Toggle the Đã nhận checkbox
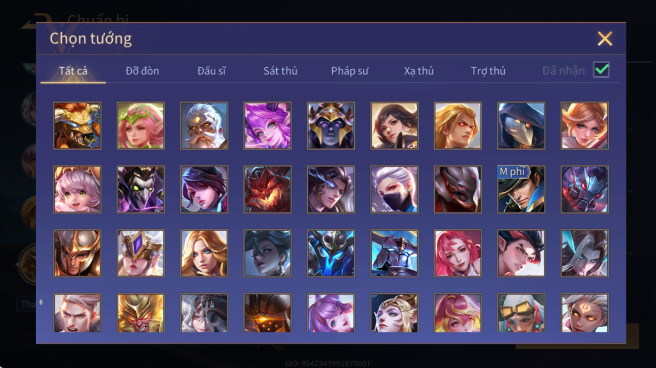The height and width of the screenshot is (368, 656). [601, 70]
